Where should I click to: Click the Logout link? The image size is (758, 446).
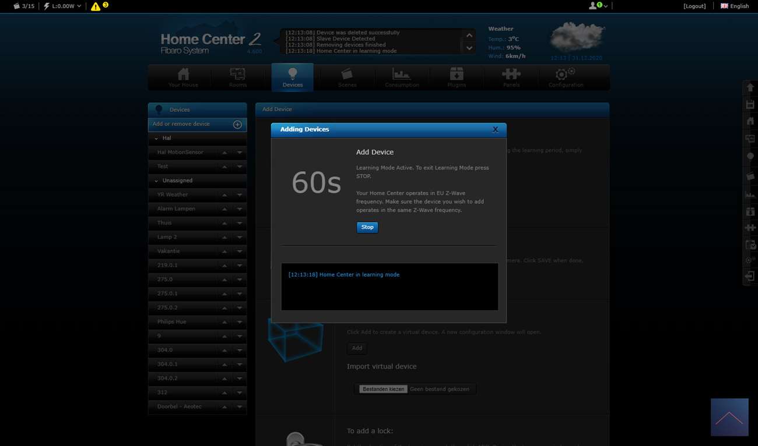[694, 6]
